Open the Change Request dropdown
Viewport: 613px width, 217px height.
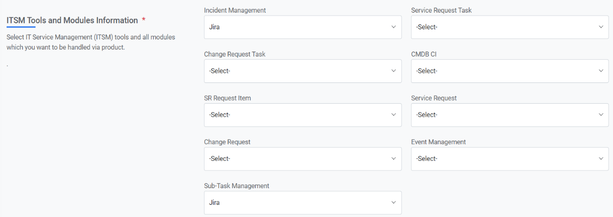[x=302, y=159]
